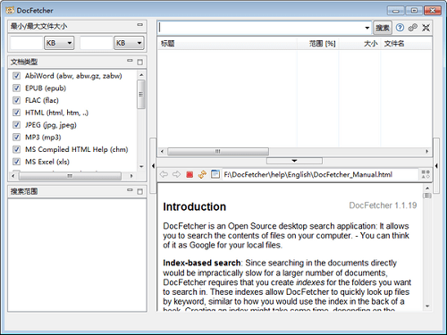Toggle the HTML preview page icon

point(215,174)
